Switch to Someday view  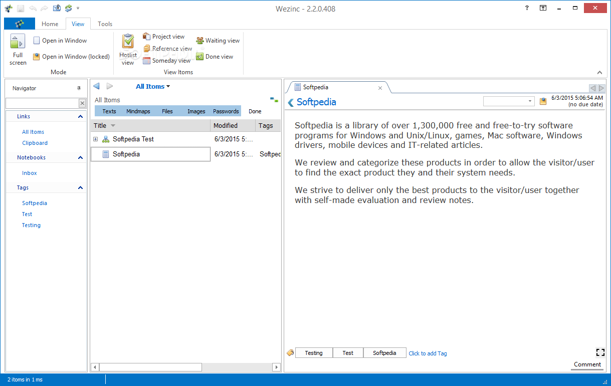pyautogui.click(x=166, y=61)
